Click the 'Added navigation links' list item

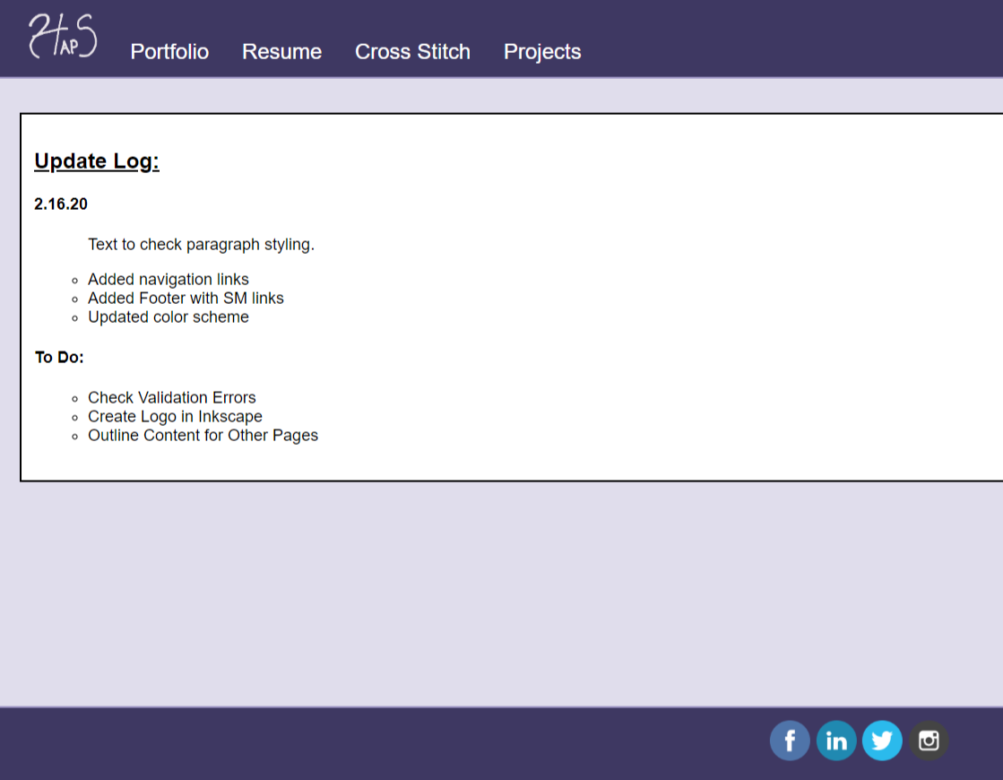pyautogui.click(x=169, y=280)
